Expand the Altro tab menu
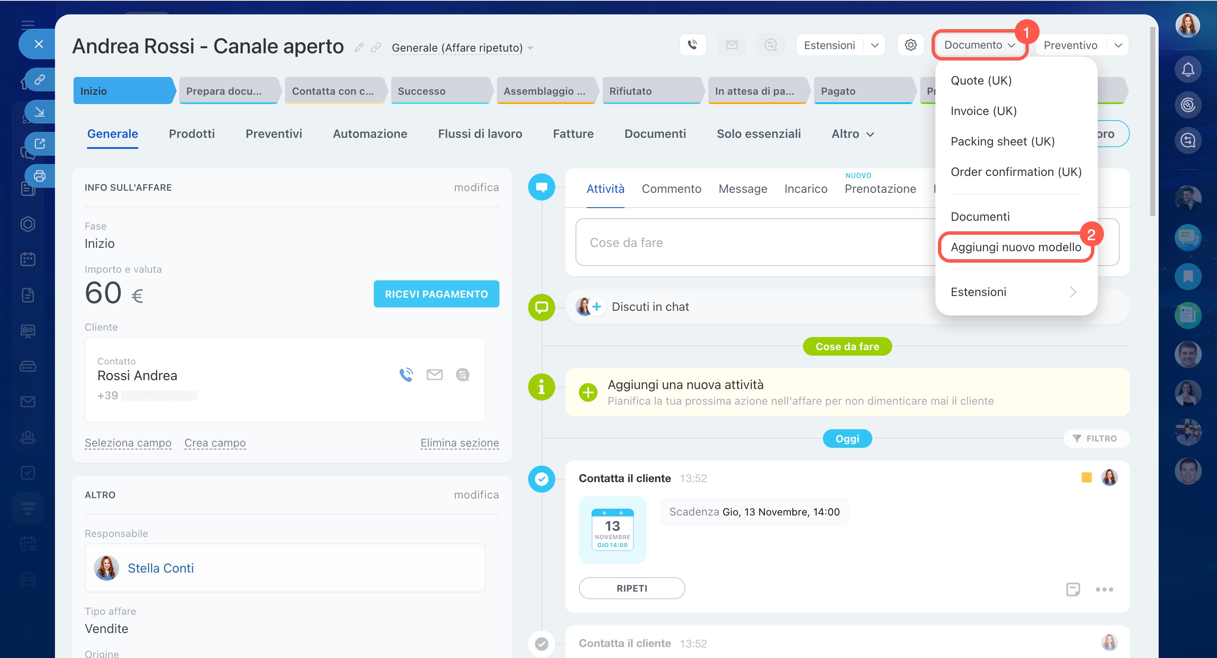This screenshot has height=658, width=1217. [x=852, y=134]
